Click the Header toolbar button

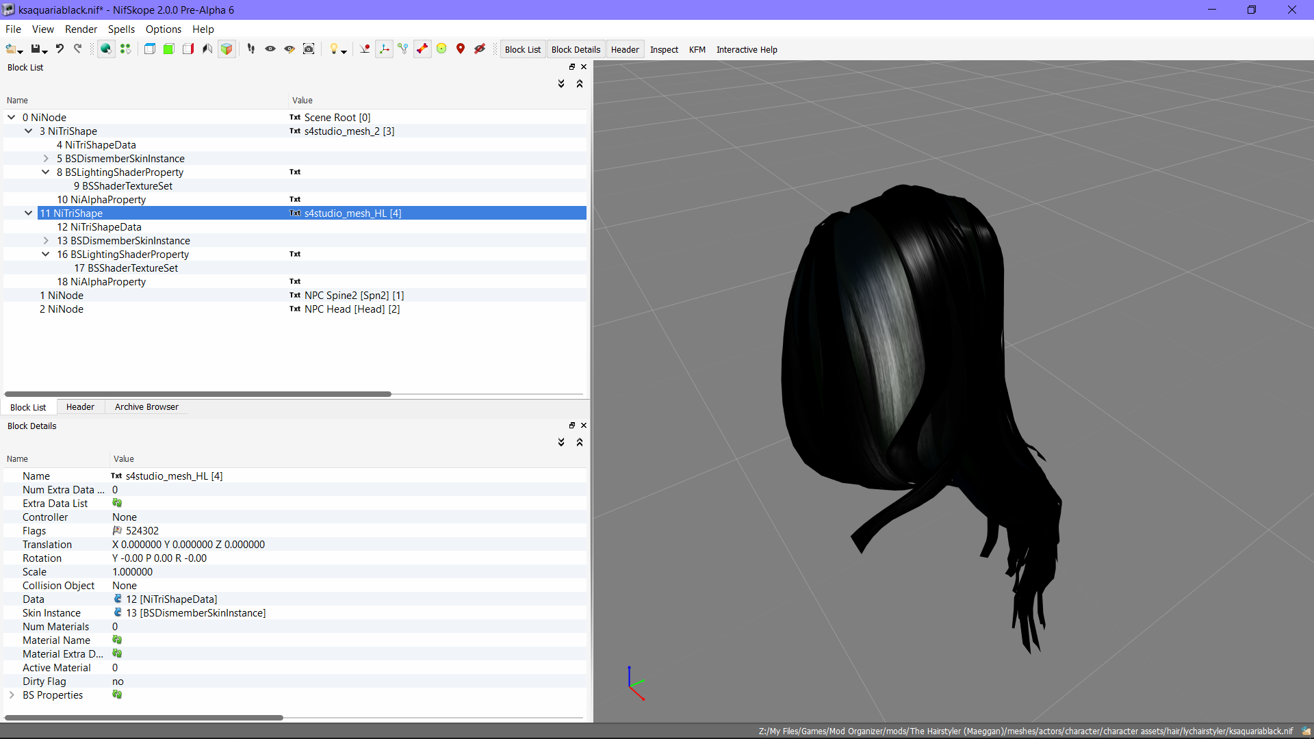click(625, 49)
